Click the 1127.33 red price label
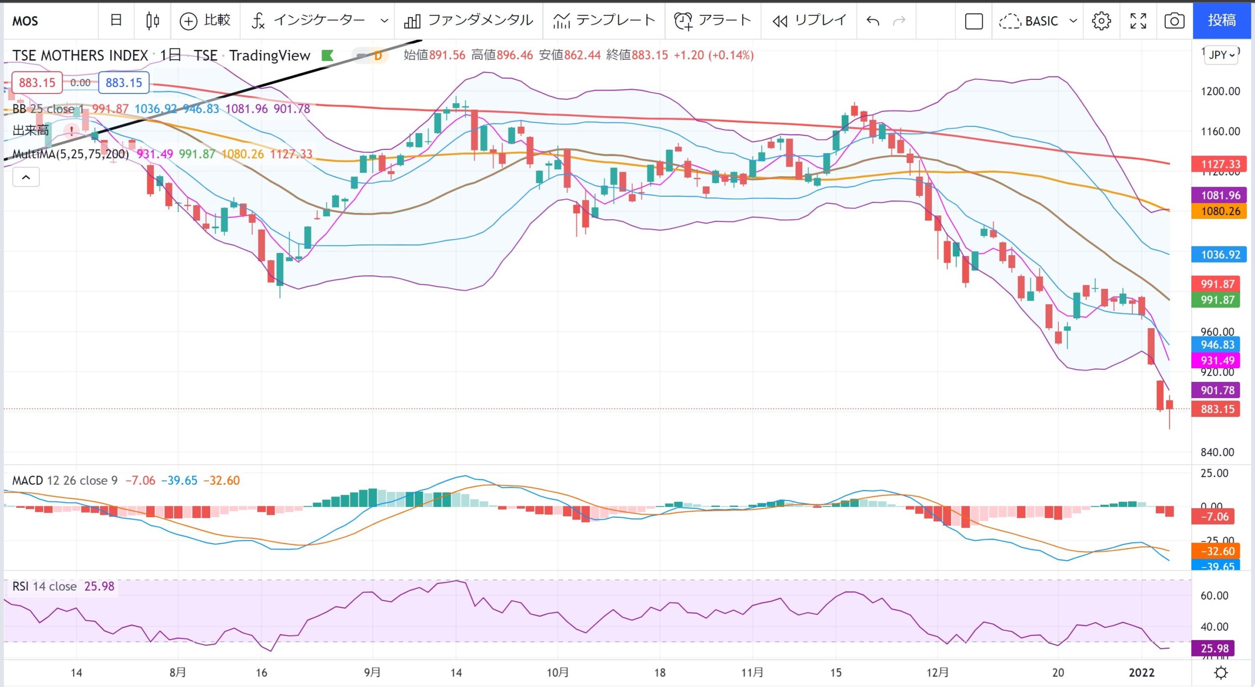Image resolution: width=1255 pixels, height=687 pixels. (x=1220, y=164)
